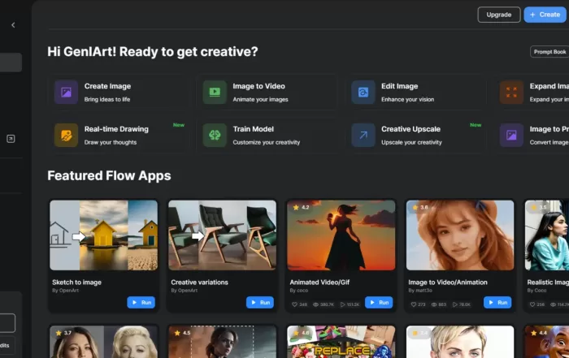Click 'Enhance your vision' subtitle
The image size is (569, 358).
[407, 99]
